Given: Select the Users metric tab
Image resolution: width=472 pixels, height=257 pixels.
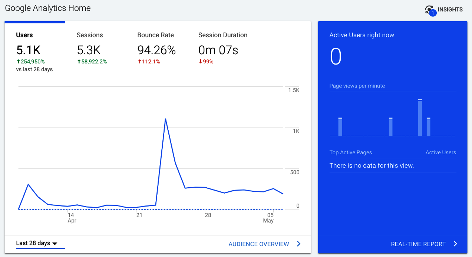Looking at the screenshot, I should click(x=24, y=35).
